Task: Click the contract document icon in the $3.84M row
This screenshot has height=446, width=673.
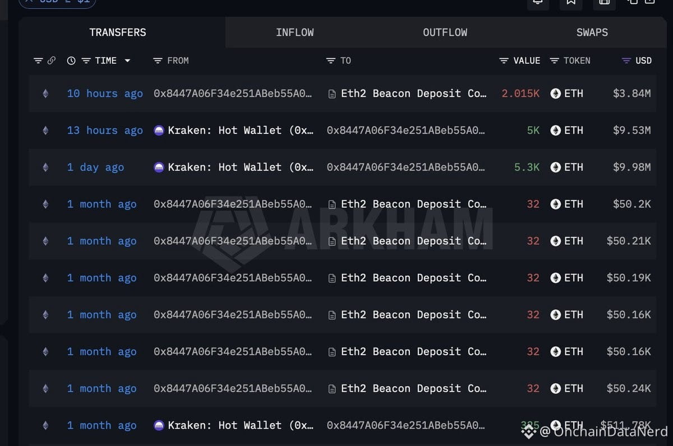Action: click(332, 94)
